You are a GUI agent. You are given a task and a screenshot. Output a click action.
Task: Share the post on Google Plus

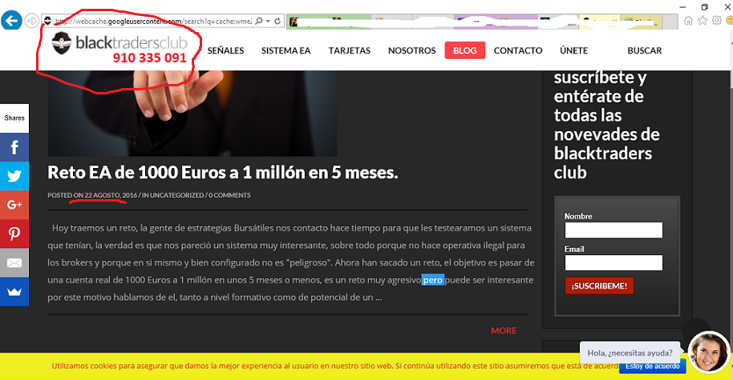click(x=14, y=205)
